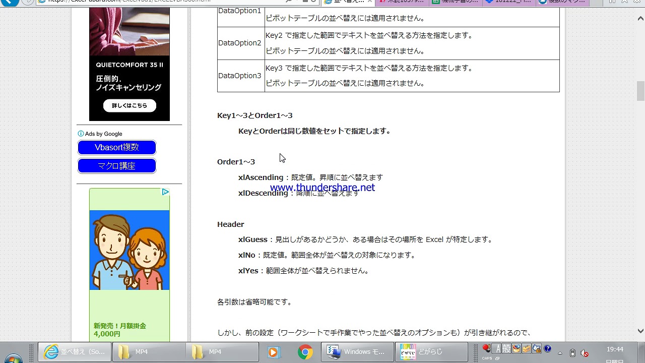Click the page scrollbar down arrow
The width and height of the screenshot is (645, 363).
[640, 331]
